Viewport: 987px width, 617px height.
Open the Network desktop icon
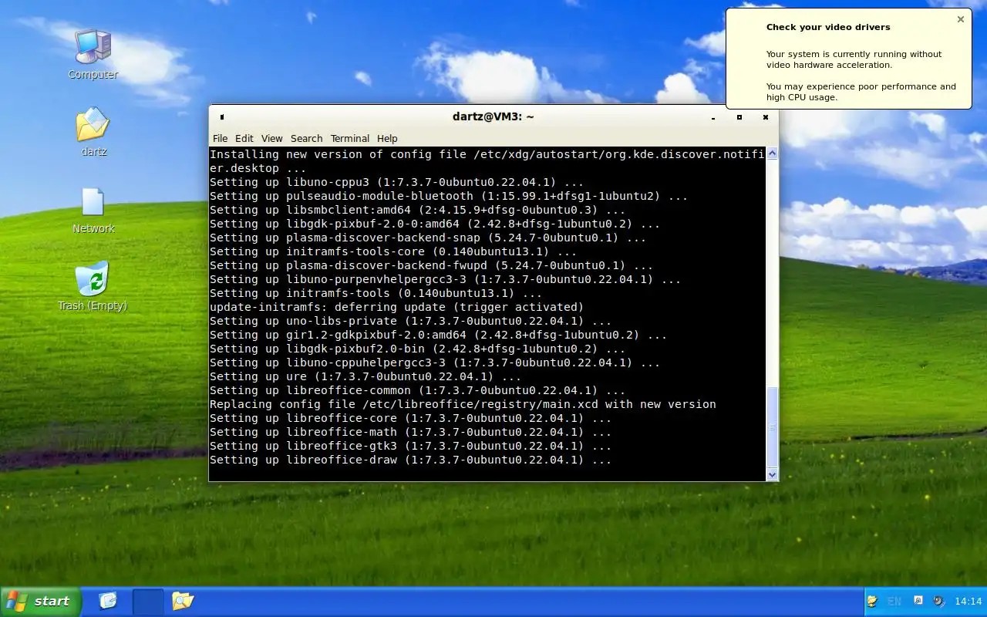pyautogui.click(x=93, y=210)
